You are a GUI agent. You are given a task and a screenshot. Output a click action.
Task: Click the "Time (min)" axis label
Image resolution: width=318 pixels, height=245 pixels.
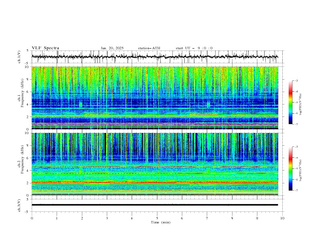click(161, 222)
